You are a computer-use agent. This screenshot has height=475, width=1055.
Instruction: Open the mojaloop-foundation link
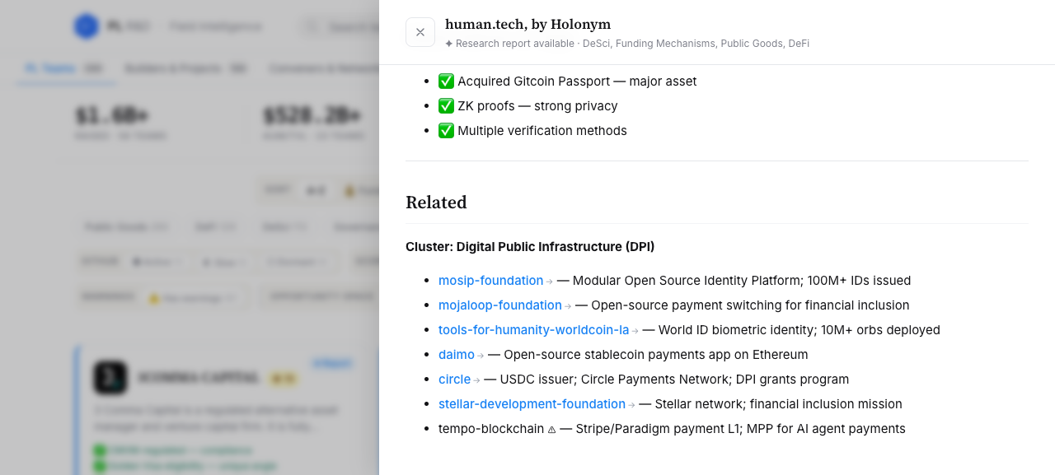coord(499,305)
